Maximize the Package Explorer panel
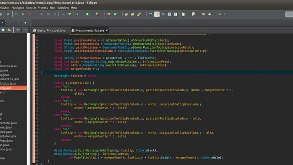Screen dimensions: 293x165 26,22
